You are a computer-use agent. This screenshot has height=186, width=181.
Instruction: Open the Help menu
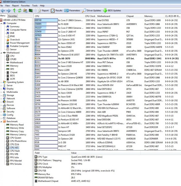pos(42,6)
